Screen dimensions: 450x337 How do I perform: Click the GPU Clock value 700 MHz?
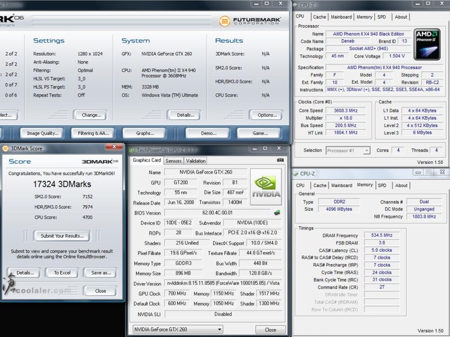[177, 293]
